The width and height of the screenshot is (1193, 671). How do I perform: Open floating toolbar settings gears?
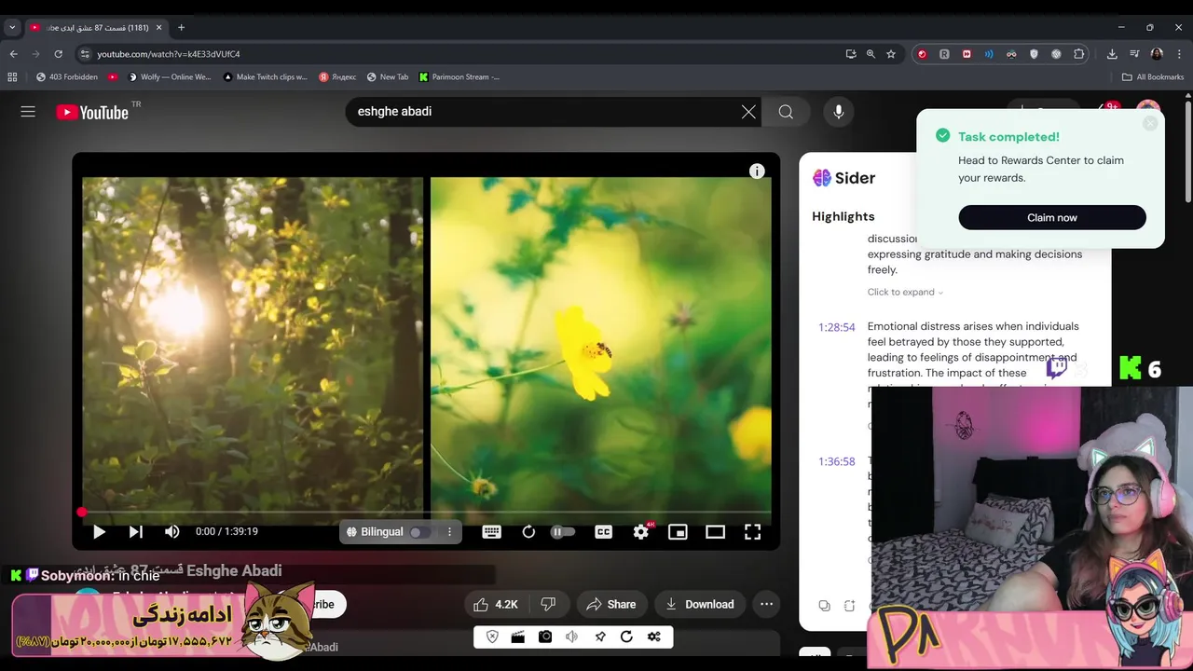coord(654,637)
